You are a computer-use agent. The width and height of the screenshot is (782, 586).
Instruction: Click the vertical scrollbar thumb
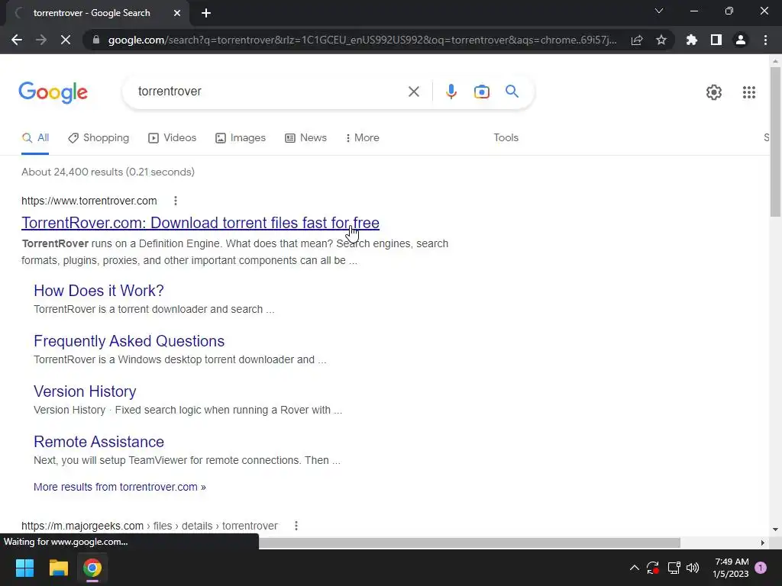775,142
